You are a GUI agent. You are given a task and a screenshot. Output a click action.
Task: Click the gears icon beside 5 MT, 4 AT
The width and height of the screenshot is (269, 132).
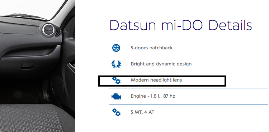pyautogui.click(x=116, y=112)
